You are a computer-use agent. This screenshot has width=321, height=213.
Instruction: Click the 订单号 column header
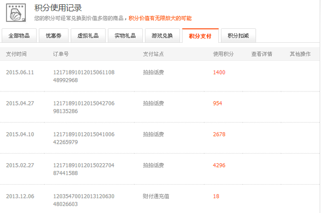coord(61,54)
